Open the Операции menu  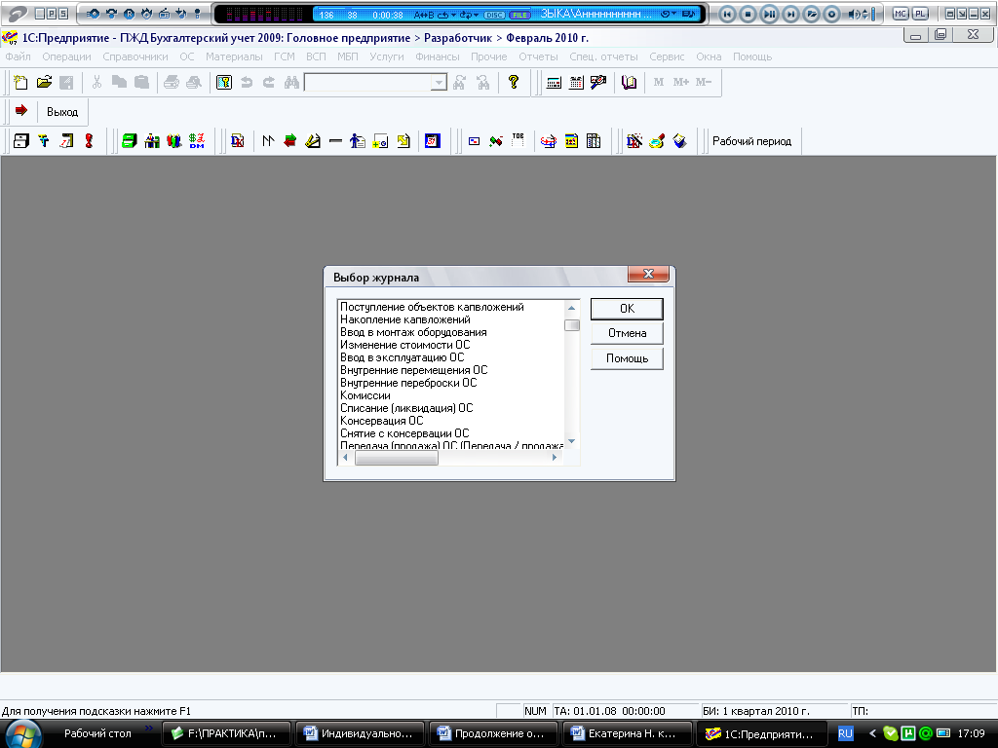pos(67,56)
